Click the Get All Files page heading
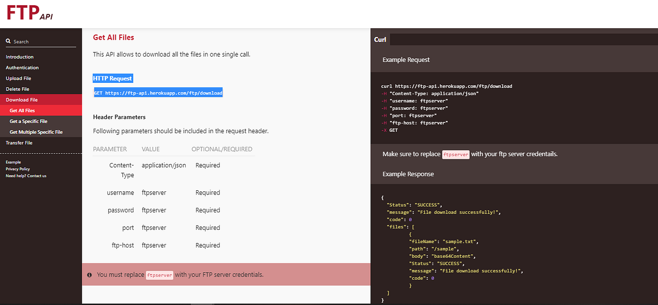Viewport: 658px width, 305px height. pos(114,38)
